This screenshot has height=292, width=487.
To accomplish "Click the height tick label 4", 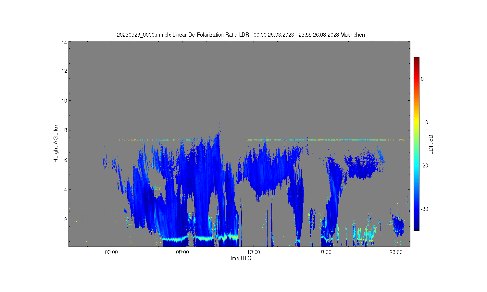I will [66, 189].
